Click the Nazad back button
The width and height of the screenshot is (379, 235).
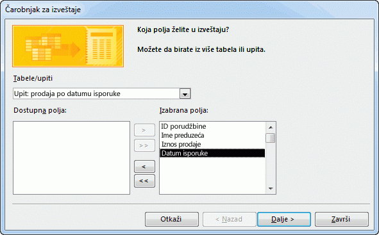229,219
